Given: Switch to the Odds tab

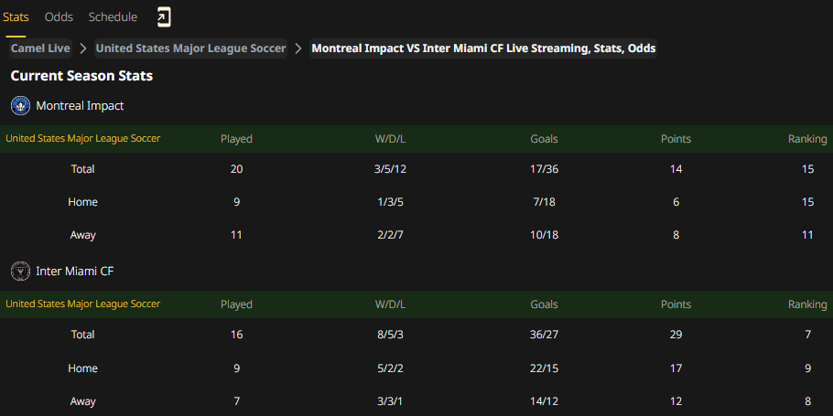Looking at the screenshot, I should [59, 17].
